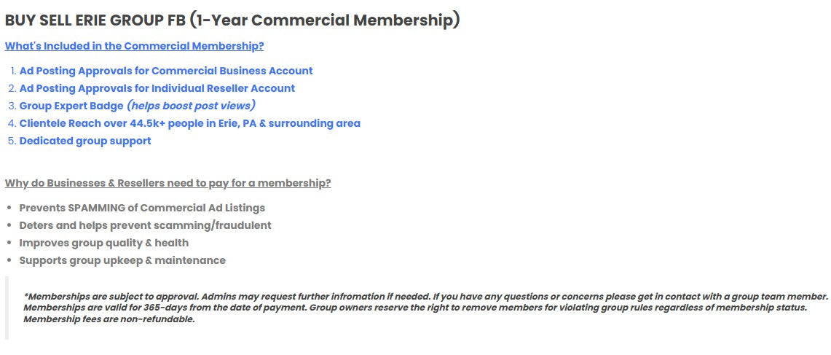
Task: Select "Supports group upkeep & maintenance" bullet
Action: 122,260
